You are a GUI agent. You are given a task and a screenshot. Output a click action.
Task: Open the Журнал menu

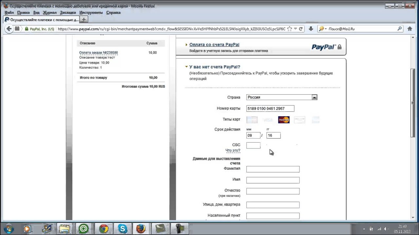tap(50, 12)
